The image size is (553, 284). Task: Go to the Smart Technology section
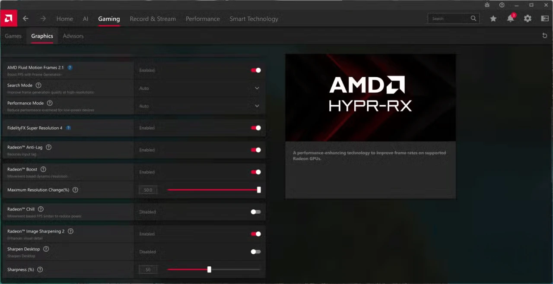tap(254, 19)
